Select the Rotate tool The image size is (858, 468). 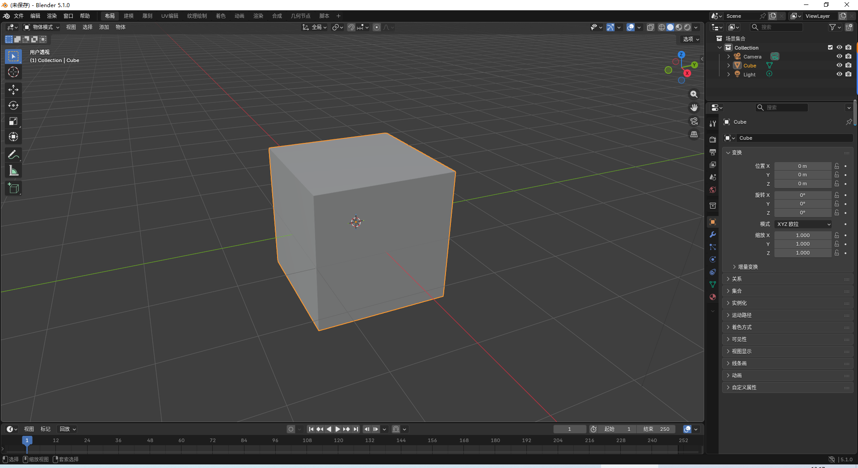pyautogui.click(x=13, y=105)
